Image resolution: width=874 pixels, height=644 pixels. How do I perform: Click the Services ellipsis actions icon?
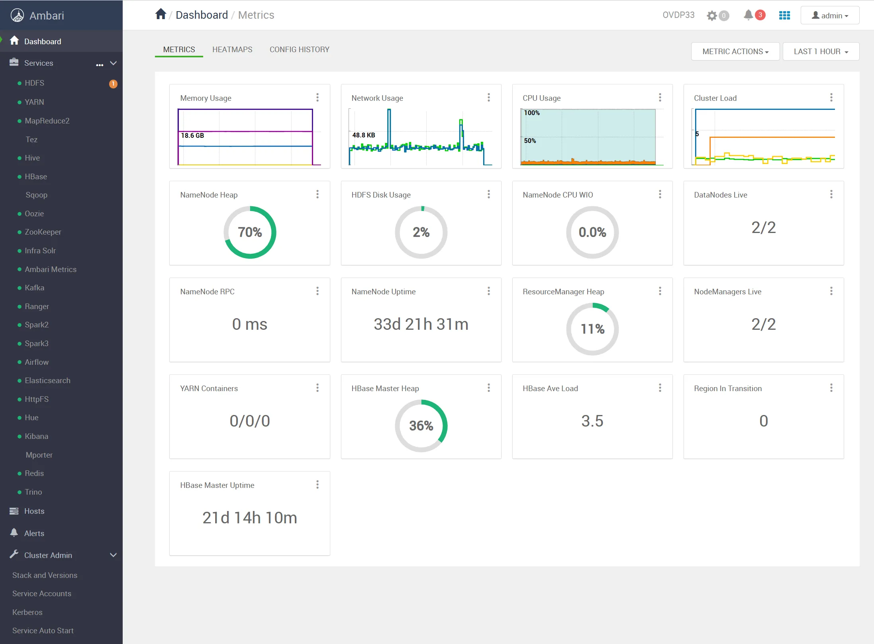click(100, 64)
